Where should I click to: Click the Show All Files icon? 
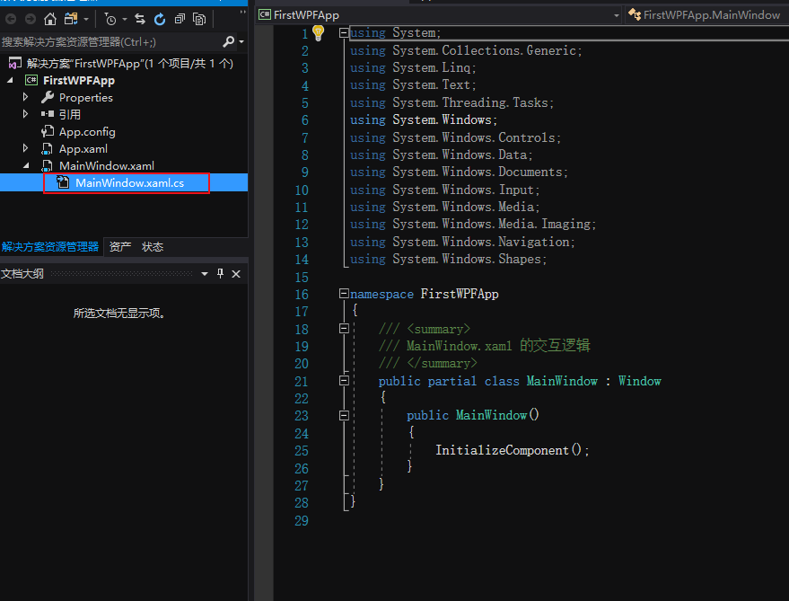tap(199, 19)
